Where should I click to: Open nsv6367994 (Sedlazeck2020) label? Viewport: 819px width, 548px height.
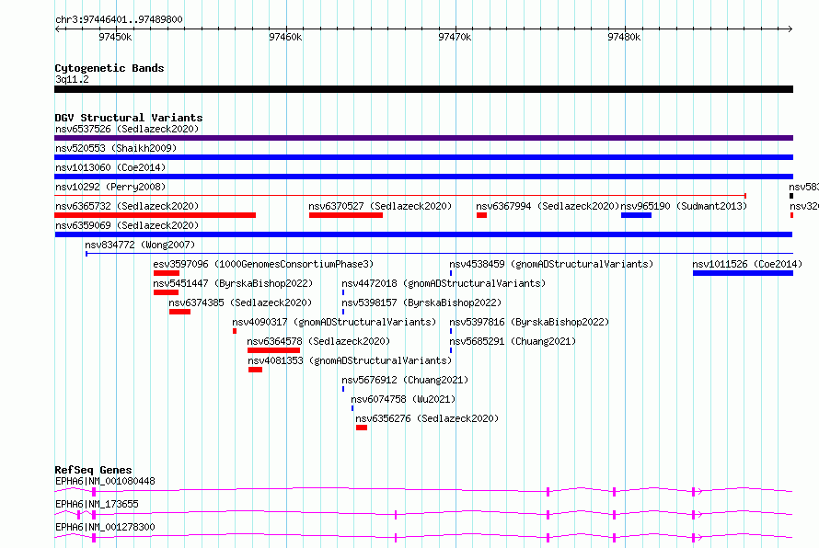tap(548, 206)
